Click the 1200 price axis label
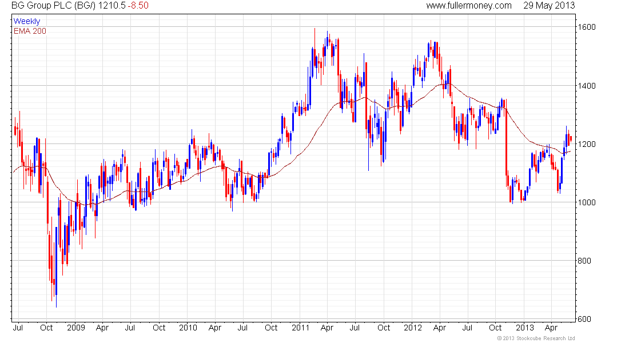Screen dimensions: 629x343 587,144
